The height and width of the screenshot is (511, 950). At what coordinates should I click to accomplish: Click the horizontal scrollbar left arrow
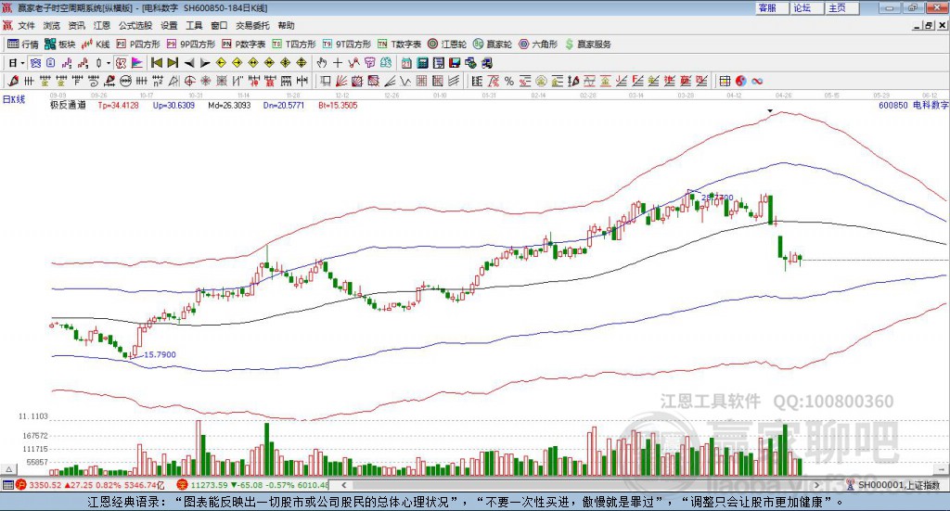343,485
